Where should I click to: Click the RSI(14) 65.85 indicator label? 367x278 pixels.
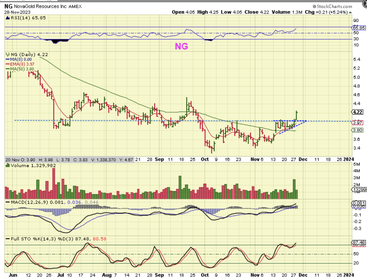pyautogui.click(x=28, y=18)
